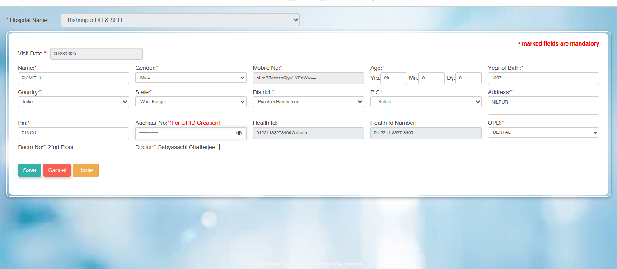Click the red Cancel button

pos(57,170)
